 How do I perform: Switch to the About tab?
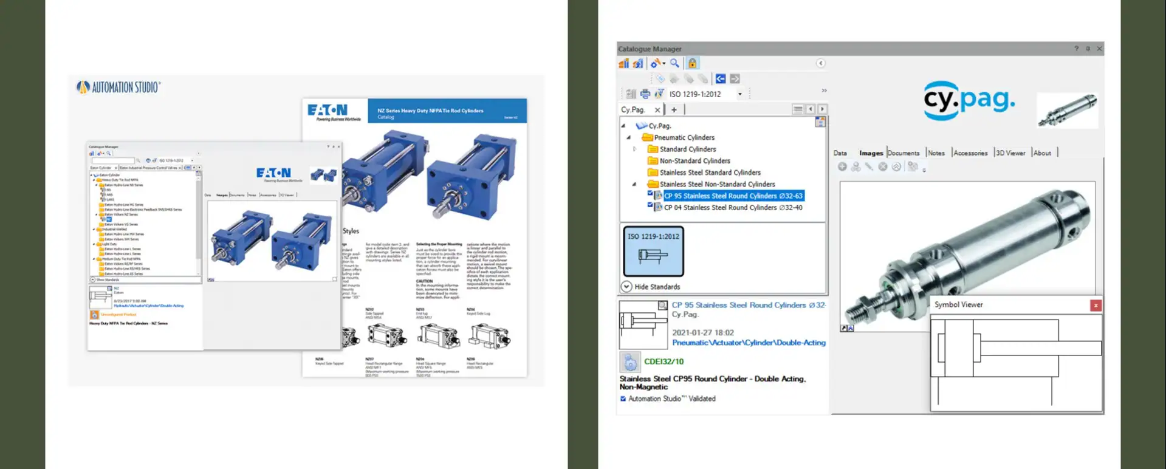point(1042,153)
